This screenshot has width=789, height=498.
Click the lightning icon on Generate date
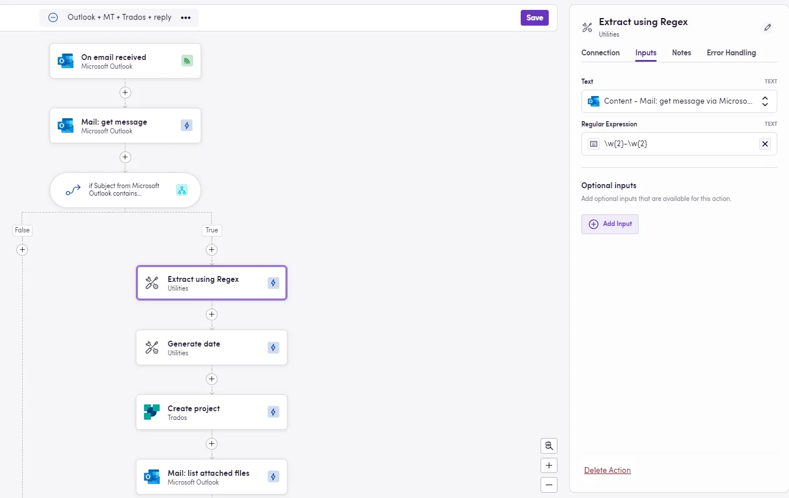pyautogui.click(x=273, y=348)
